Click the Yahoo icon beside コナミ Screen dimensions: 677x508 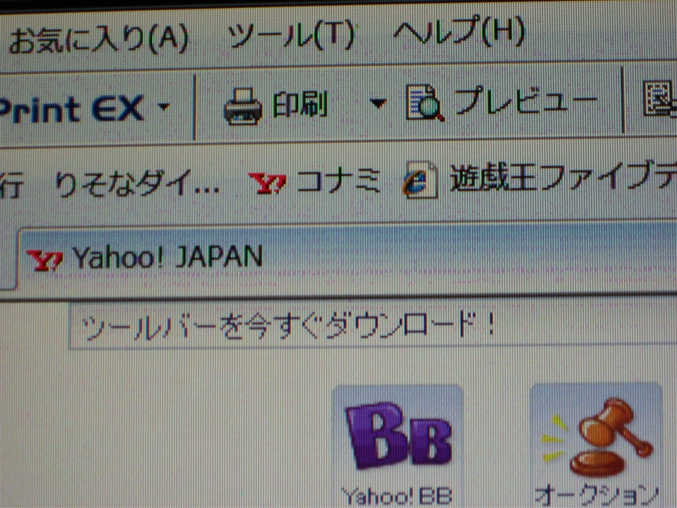click(x=267, y=183)
